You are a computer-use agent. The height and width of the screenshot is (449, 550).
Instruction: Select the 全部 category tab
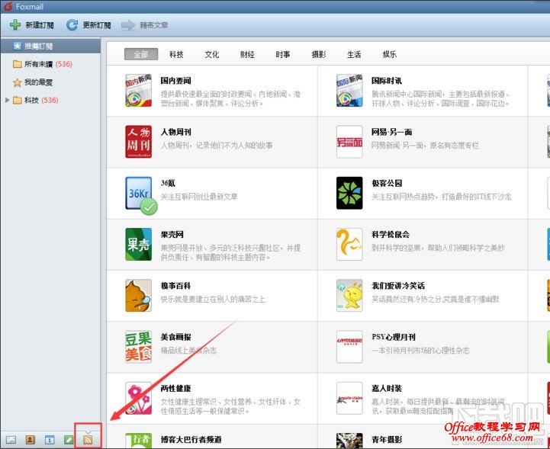point(141,54)
